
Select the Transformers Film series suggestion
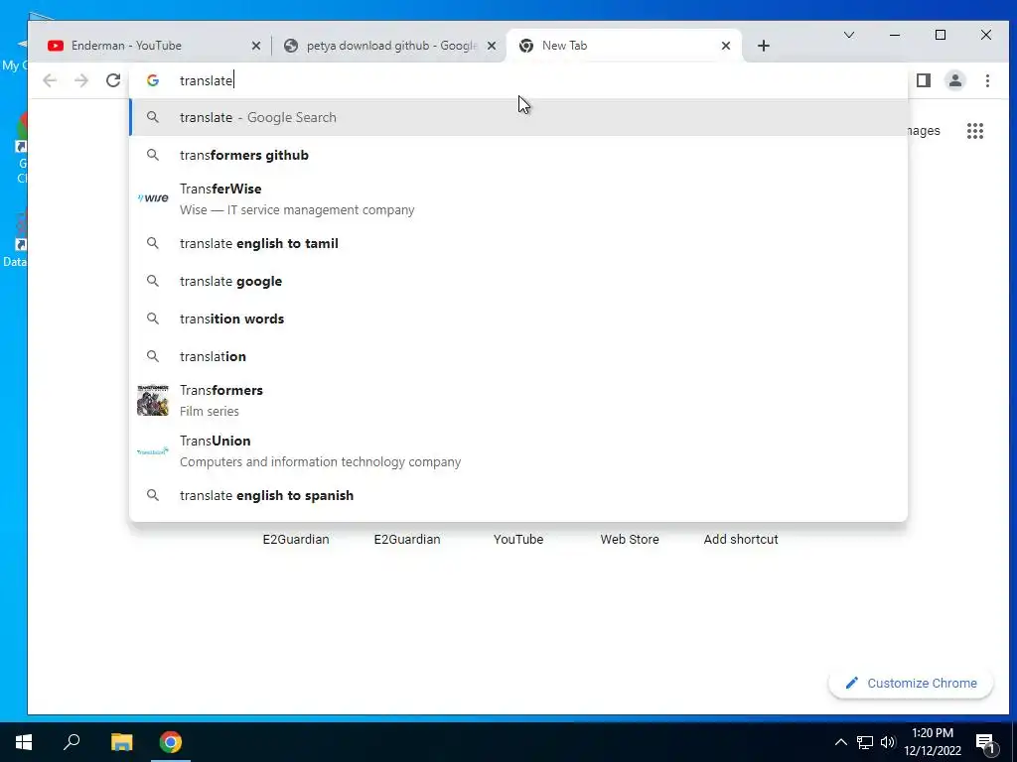[518, 401]
